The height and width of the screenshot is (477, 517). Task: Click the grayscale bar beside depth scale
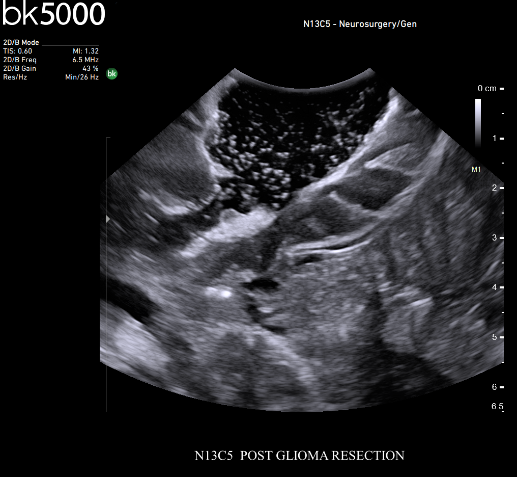[x=478, y=122]
